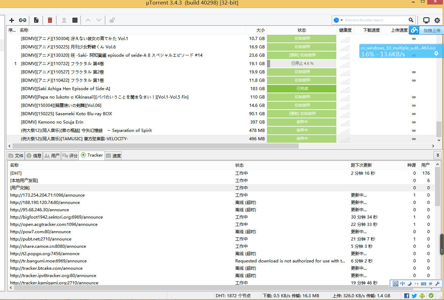Open the 速度 tab
Viewport: 444px width, 300px height.
[x=114, y=156]
